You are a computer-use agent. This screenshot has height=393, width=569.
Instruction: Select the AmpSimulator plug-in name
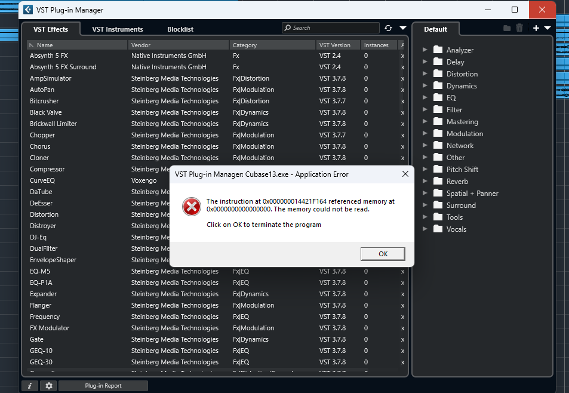(x=51, y=78)
